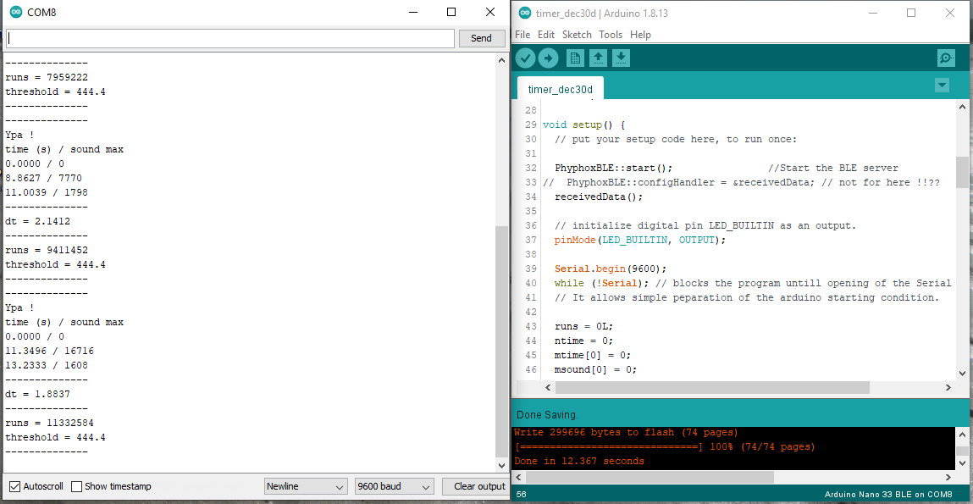Click the serial message input field
This screenshot has width=973, height=504.
230,38
